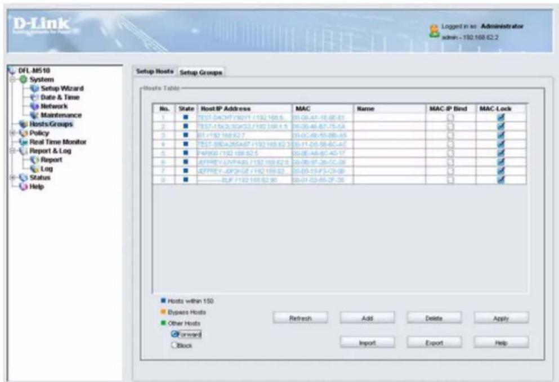Click the Add button
The height and width of the screenshot is (382, 559).
pyautogui.click(x=367, y=318)
